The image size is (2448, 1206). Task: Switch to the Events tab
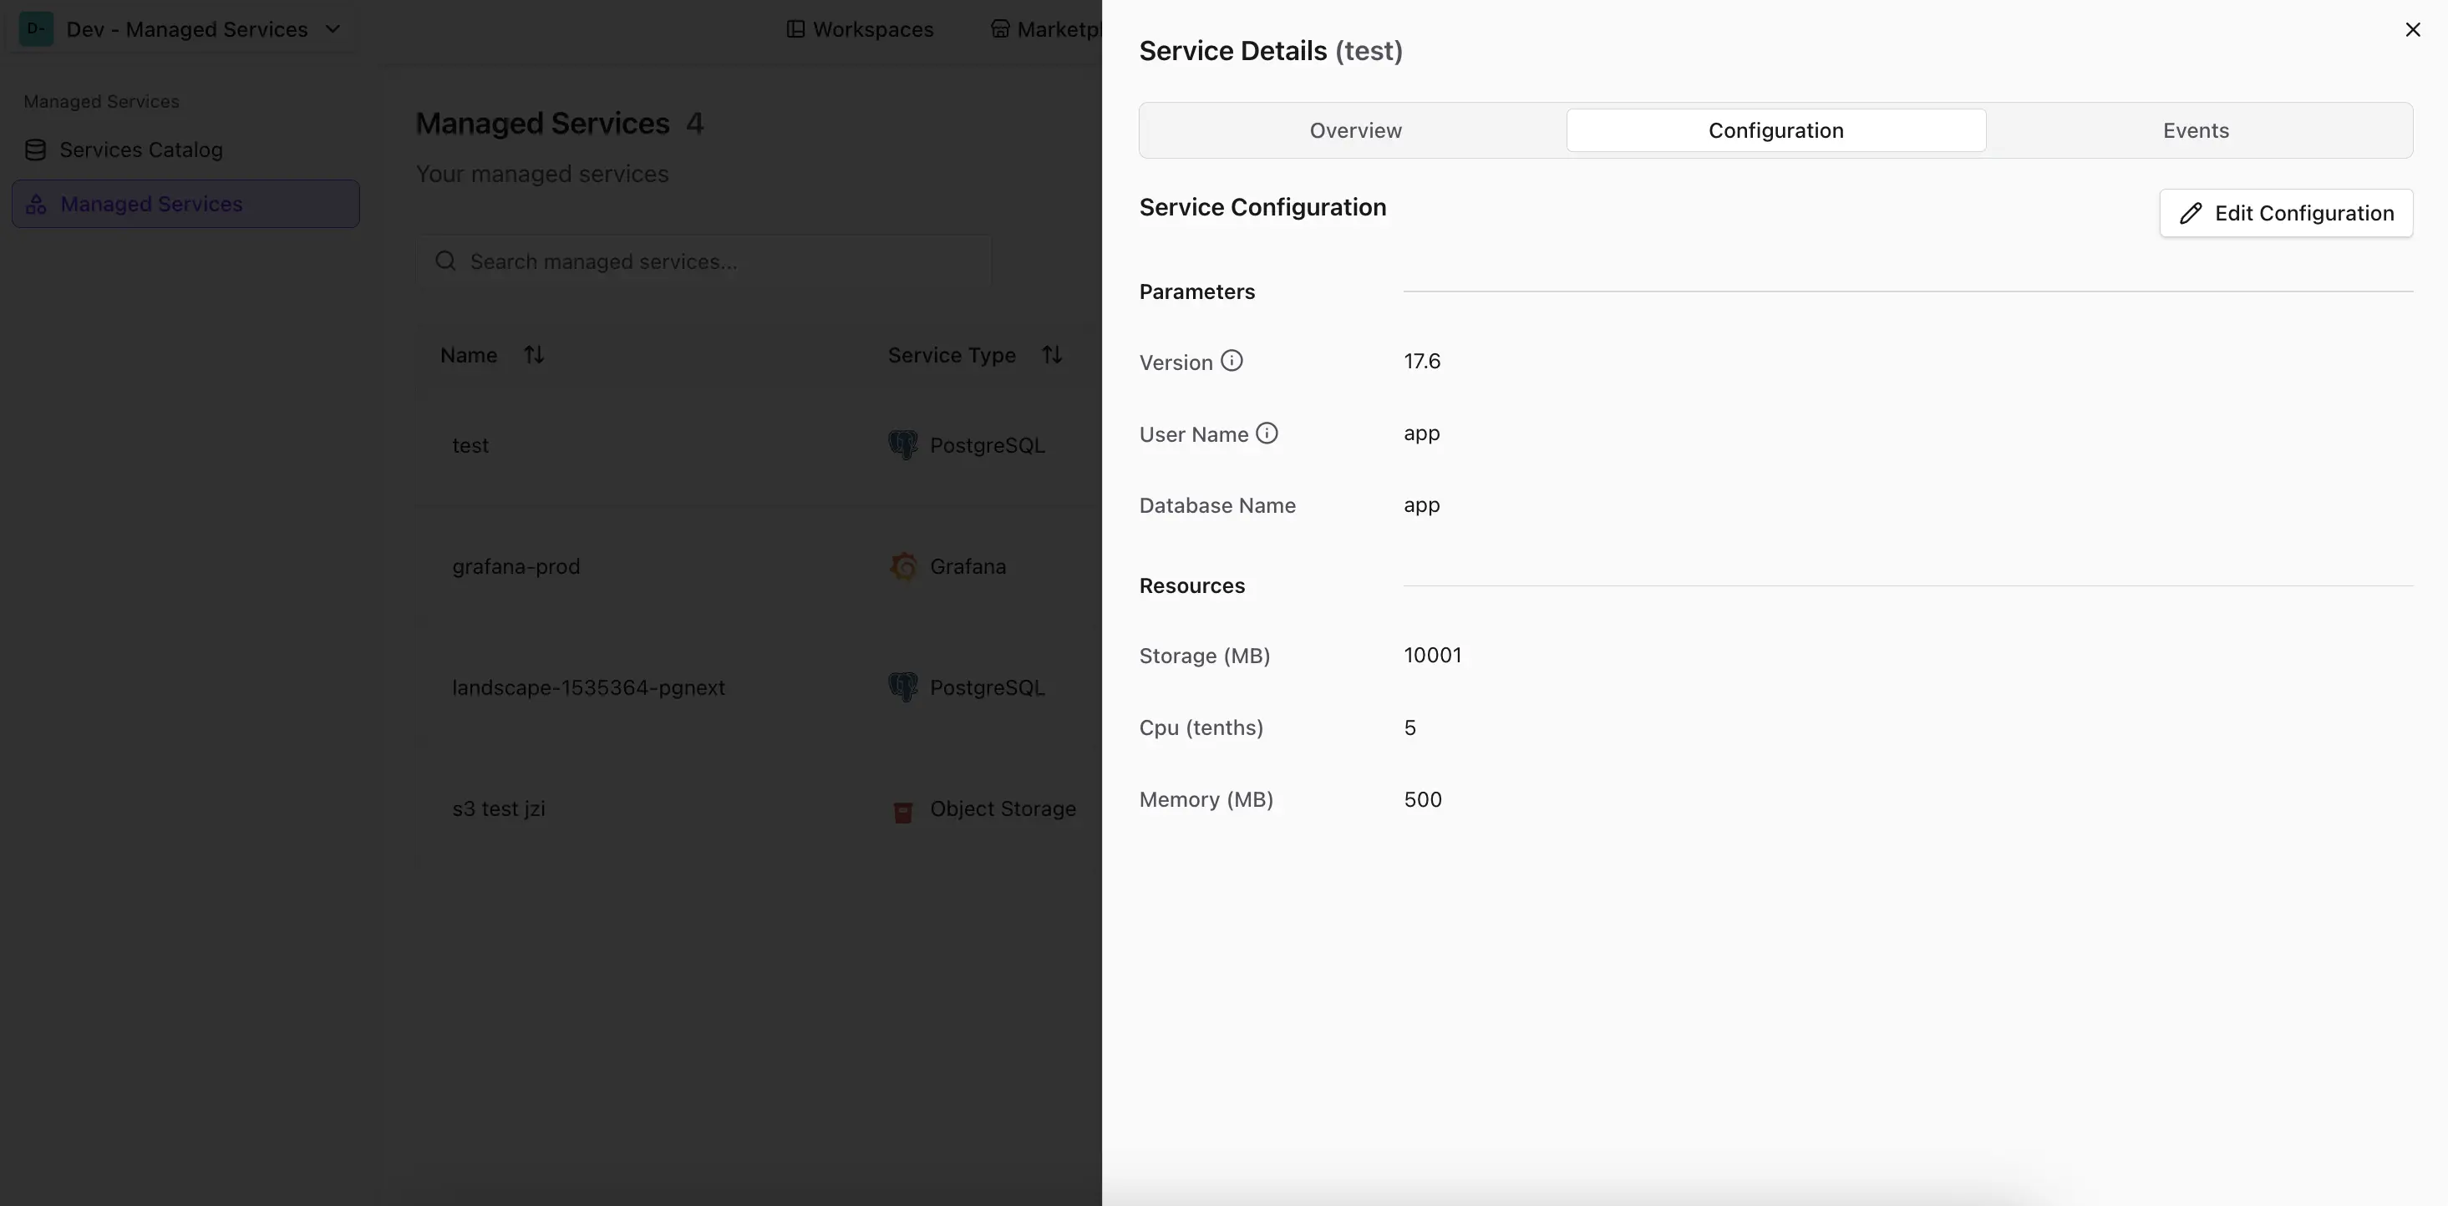pyautogui.click(x=2195, y=130)
